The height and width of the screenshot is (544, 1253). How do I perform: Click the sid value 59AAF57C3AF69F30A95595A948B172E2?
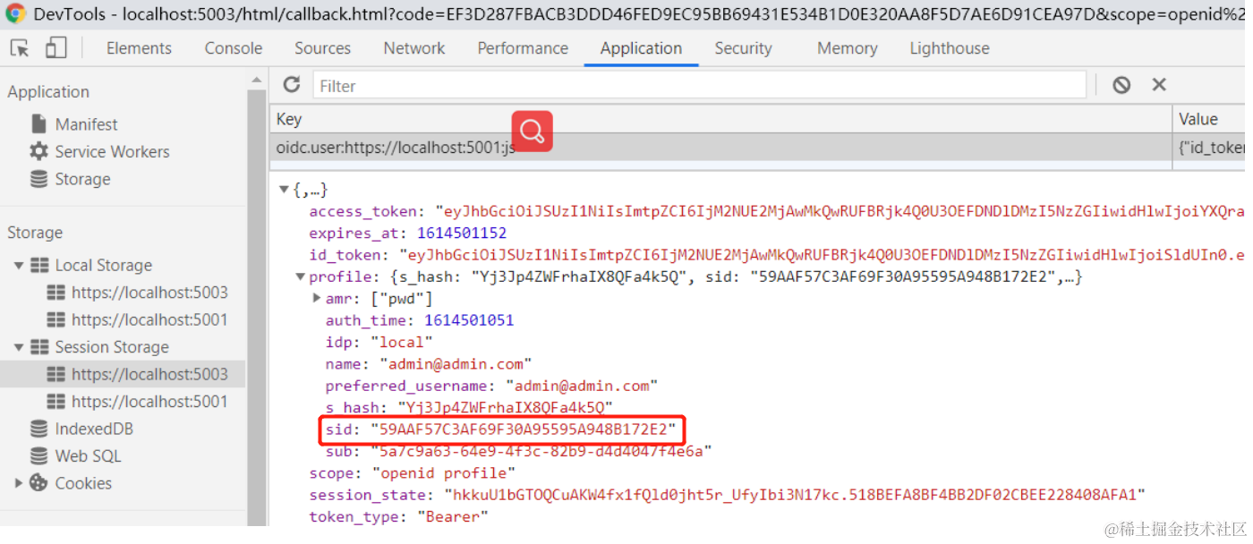click(x=524, y=429)
